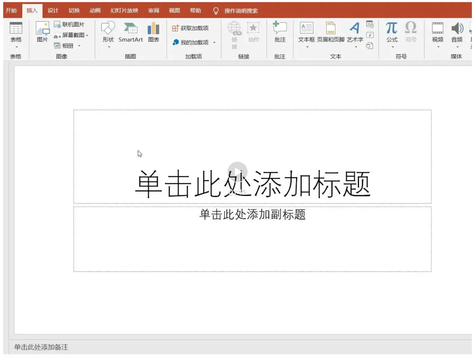Open the 形状 shapes gallery icon

108,28
